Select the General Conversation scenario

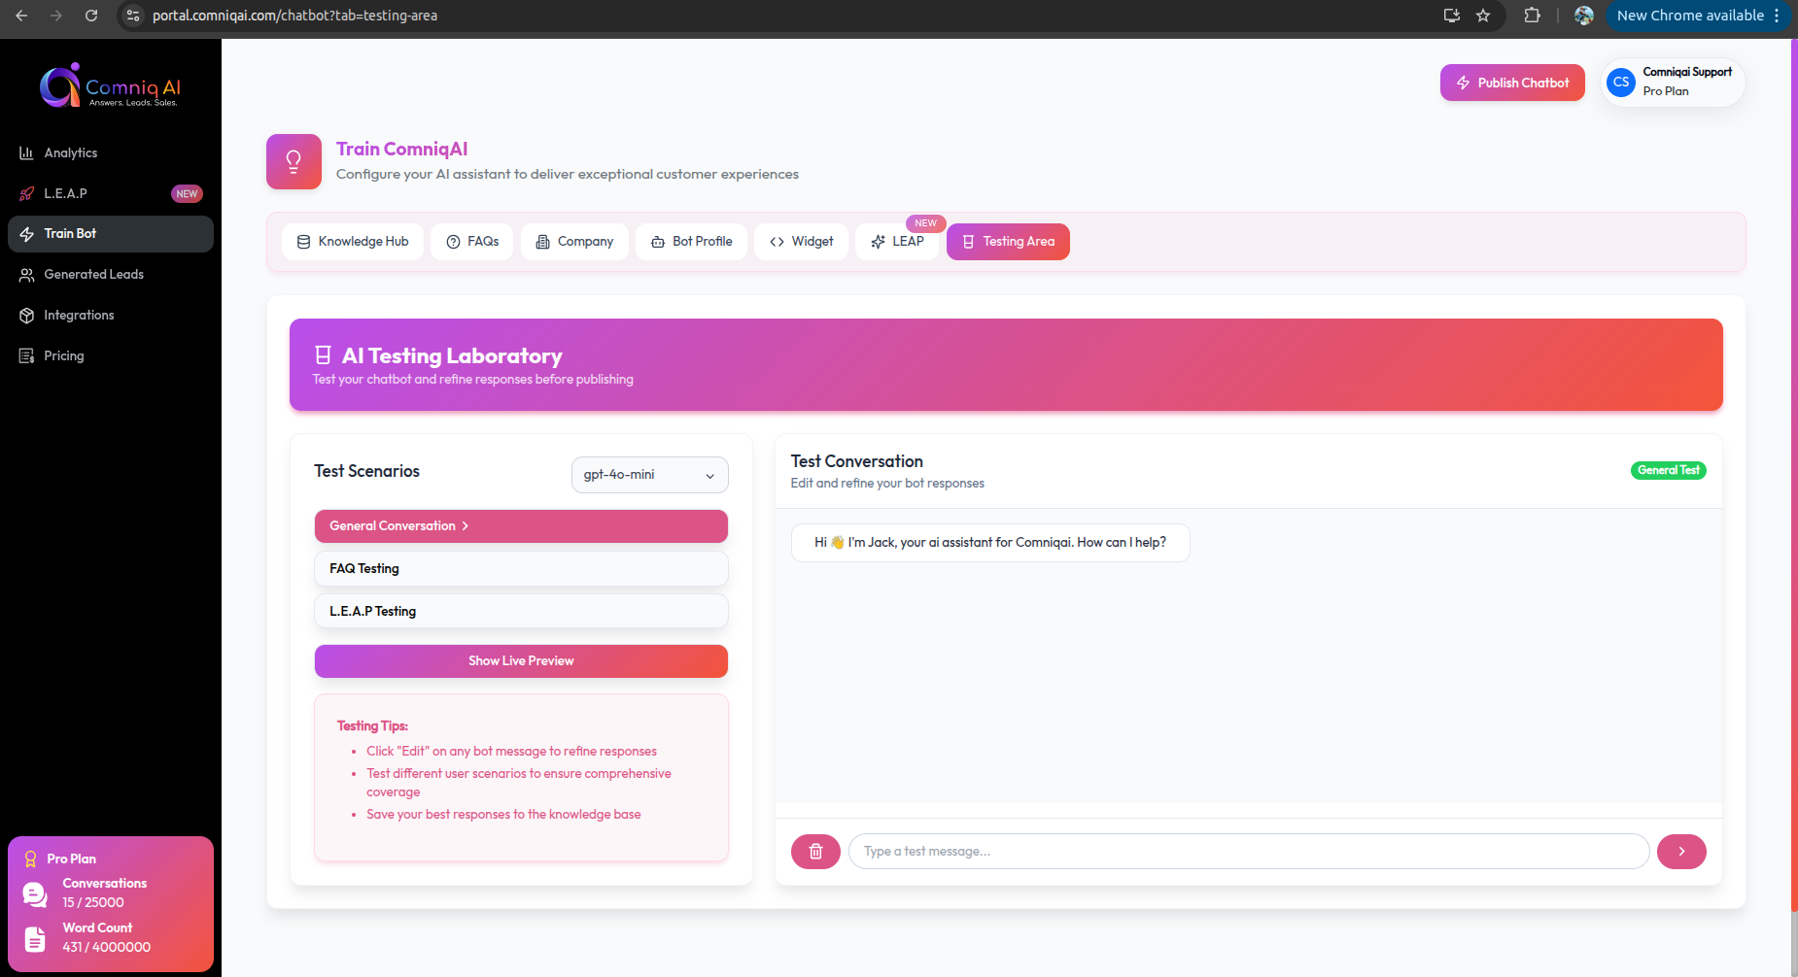[x=521, y=526]
